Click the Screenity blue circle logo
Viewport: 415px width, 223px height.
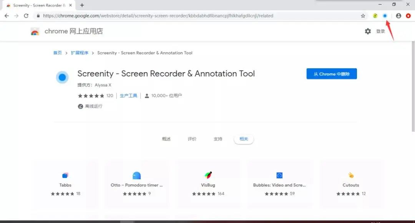(62, 77)
